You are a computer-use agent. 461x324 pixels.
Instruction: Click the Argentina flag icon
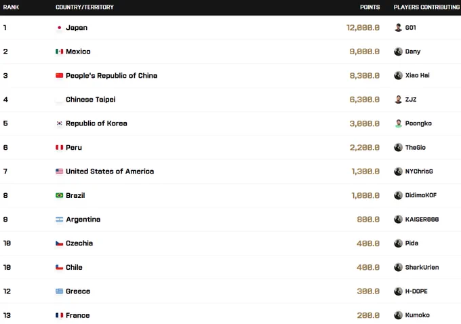tap(60, 220)
